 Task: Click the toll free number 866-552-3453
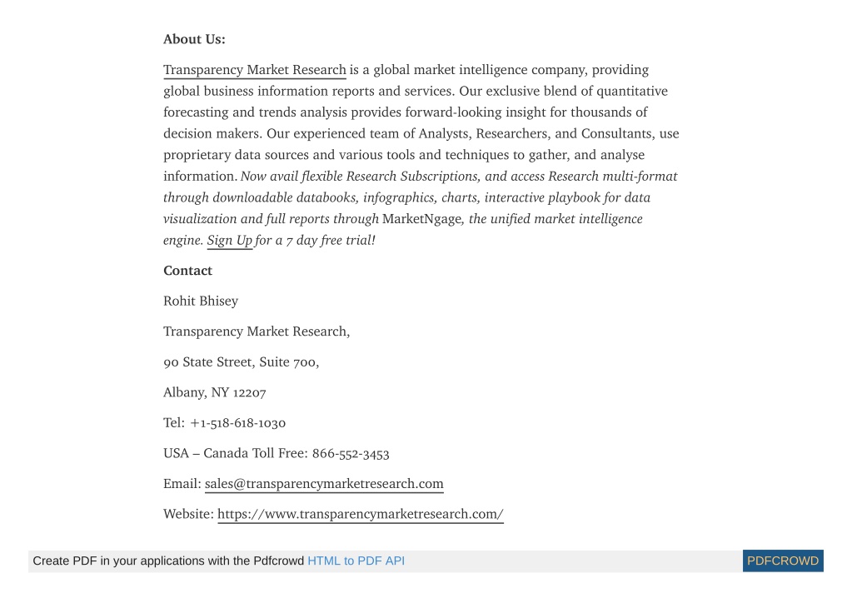coord(351,453)
